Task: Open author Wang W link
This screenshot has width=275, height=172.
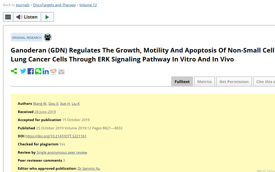Action: (x=40, y=104)
